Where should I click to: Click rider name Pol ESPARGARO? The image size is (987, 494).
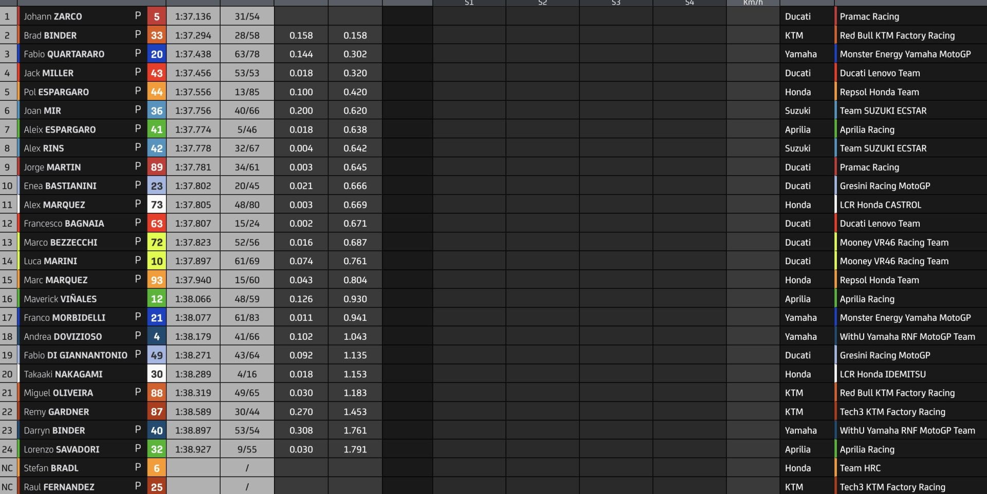pyautogui.click(x=56, y=92)
